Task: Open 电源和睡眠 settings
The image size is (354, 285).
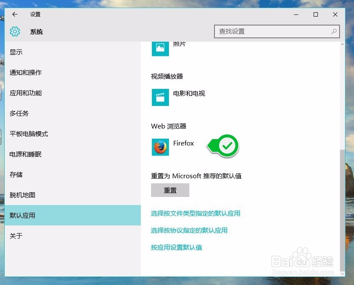Action: [x=73, y=154]
